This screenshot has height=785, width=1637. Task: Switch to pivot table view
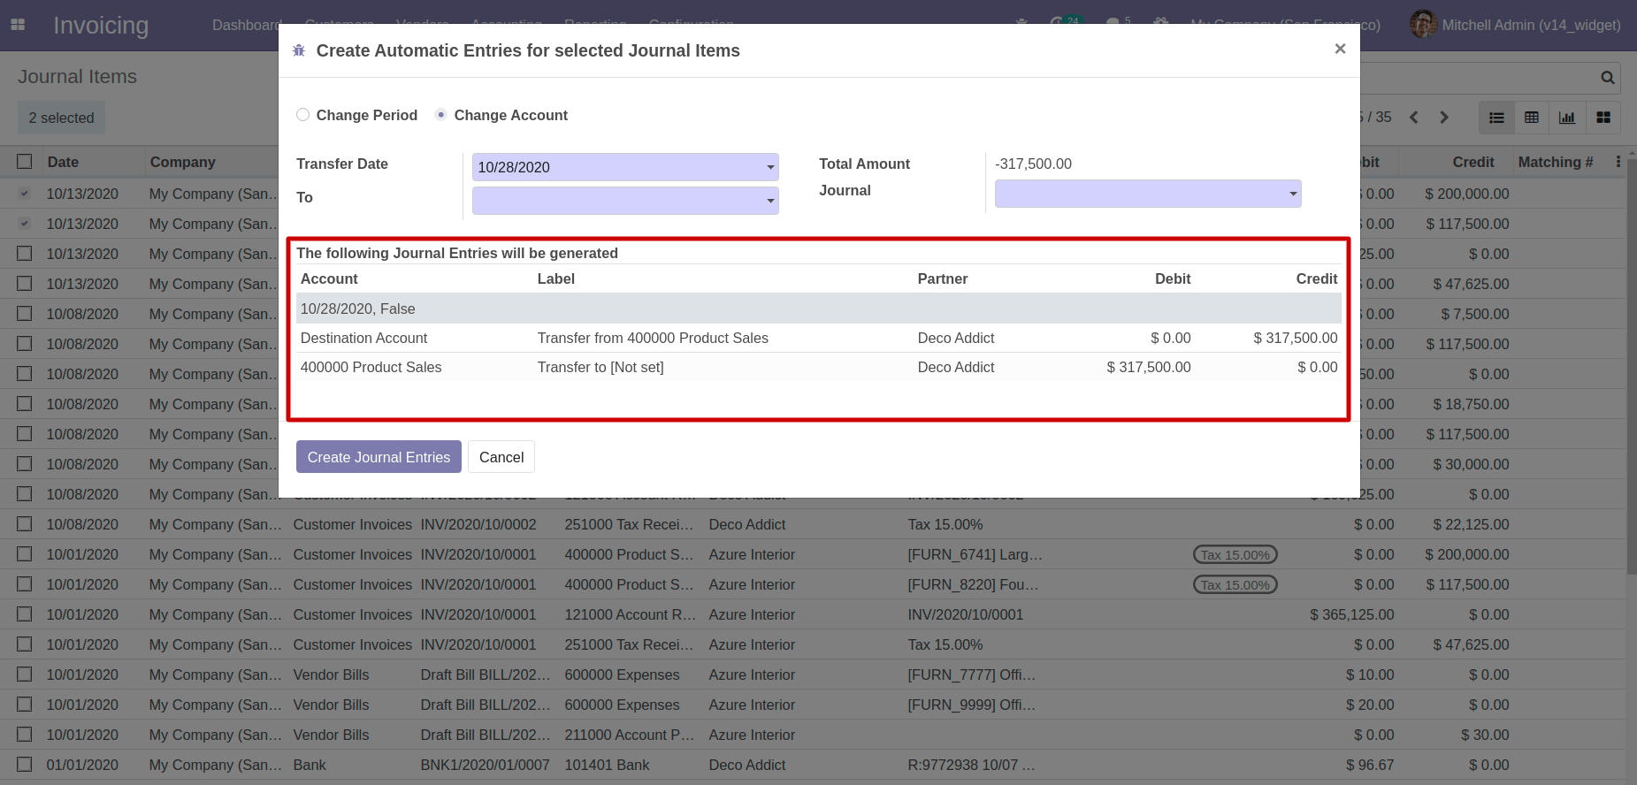[x=1532, y=118]
